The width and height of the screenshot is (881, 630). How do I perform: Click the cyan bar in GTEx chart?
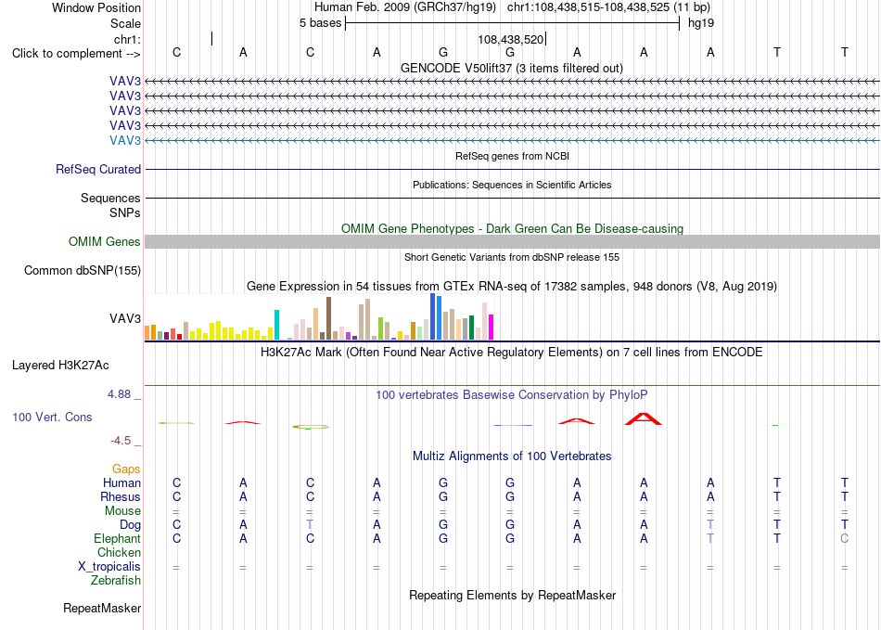[x=276, y=325]
